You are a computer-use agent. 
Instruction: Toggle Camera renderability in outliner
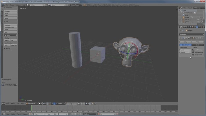tap(202, 17)
